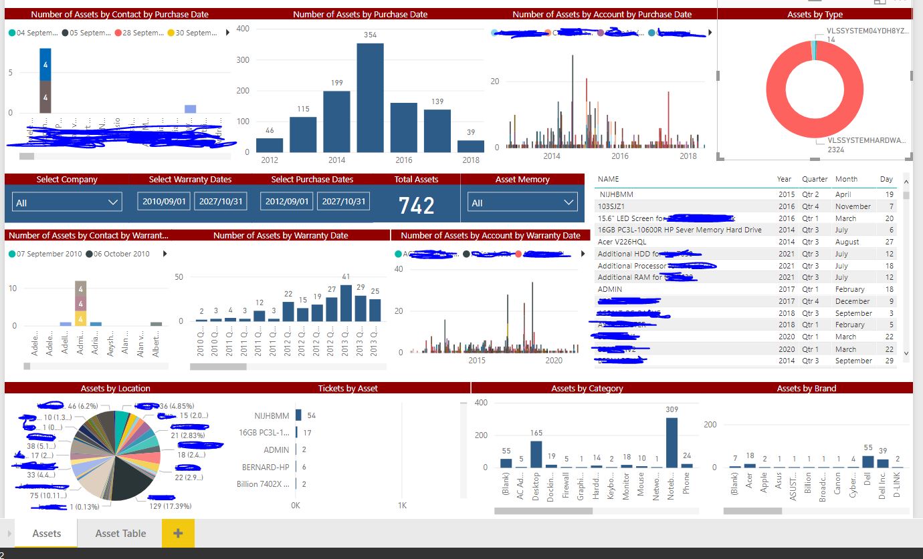Advance the legend arrow in Assets by Contact by Purchase Date
The image size is (923, 559).
click(x=229, y=33)
